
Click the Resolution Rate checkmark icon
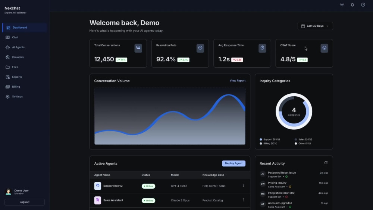(x=200, y=48)
